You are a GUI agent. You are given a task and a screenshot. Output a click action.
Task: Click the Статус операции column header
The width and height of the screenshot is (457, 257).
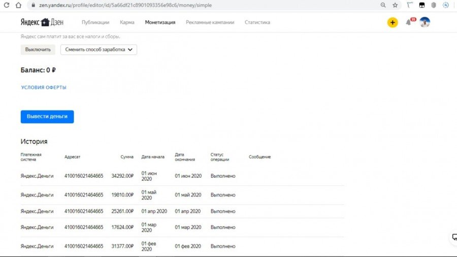point(220,157)
